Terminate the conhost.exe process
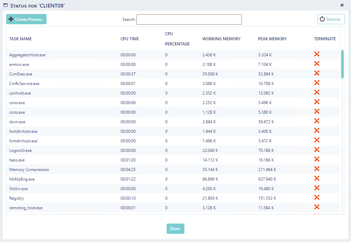Screen dimensions: 351x242 (x=316, y=92)
